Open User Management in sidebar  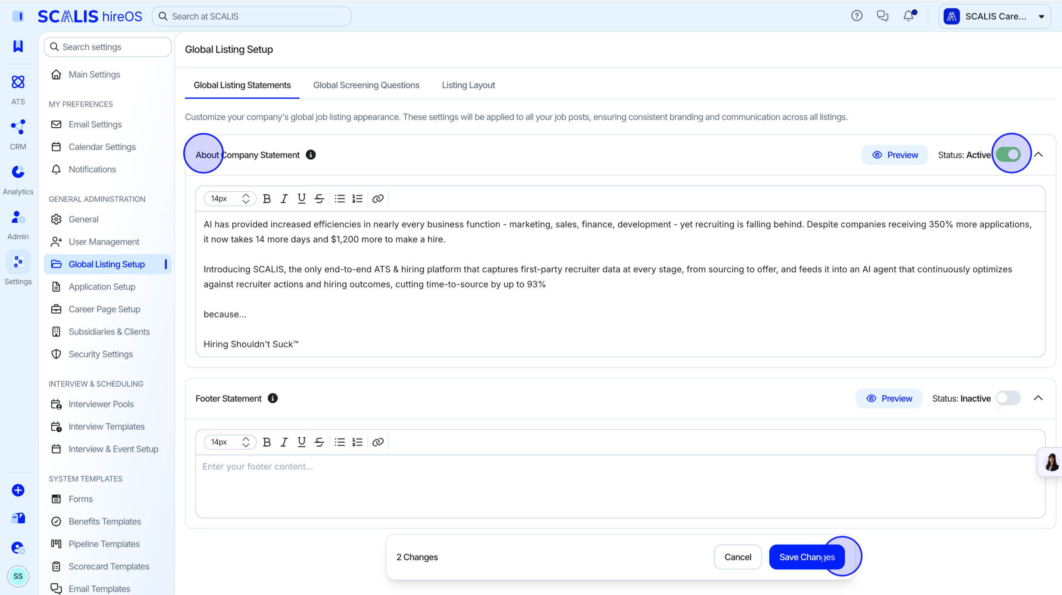pyautogui.click(x=107, y=242)
